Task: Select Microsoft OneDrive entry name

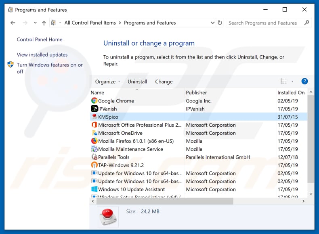Action: (120, 133)
